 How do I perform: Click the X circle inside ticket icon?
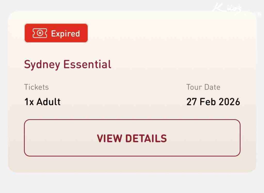pos(40,33)
